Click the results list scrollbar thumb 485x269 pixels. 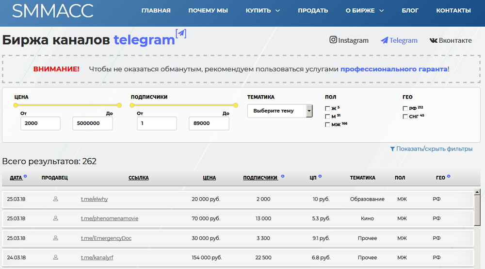tap(477, 211)
